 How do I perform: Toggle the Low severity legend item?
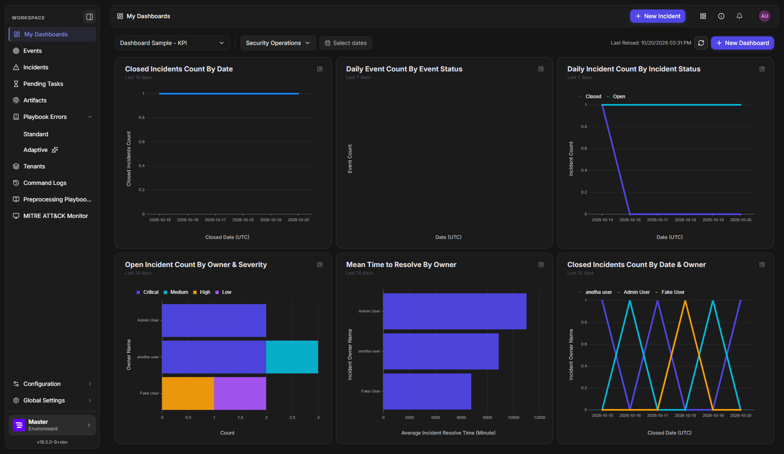pyautogui.click(x=223, y=292)
